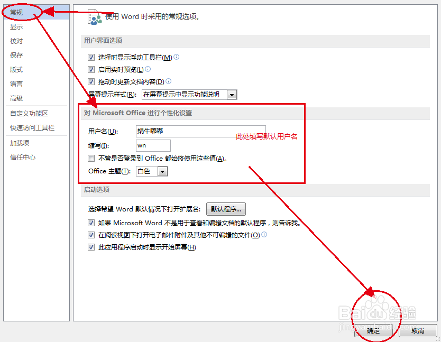
Task: Open the 信任中心 category
Action: [x=23, y=157]
